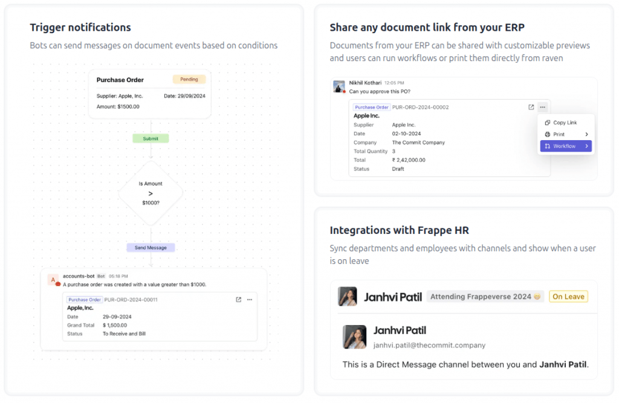619x403 pixels.
Task: Expand the Workflow submenu chevron
Action: [586, 146]
